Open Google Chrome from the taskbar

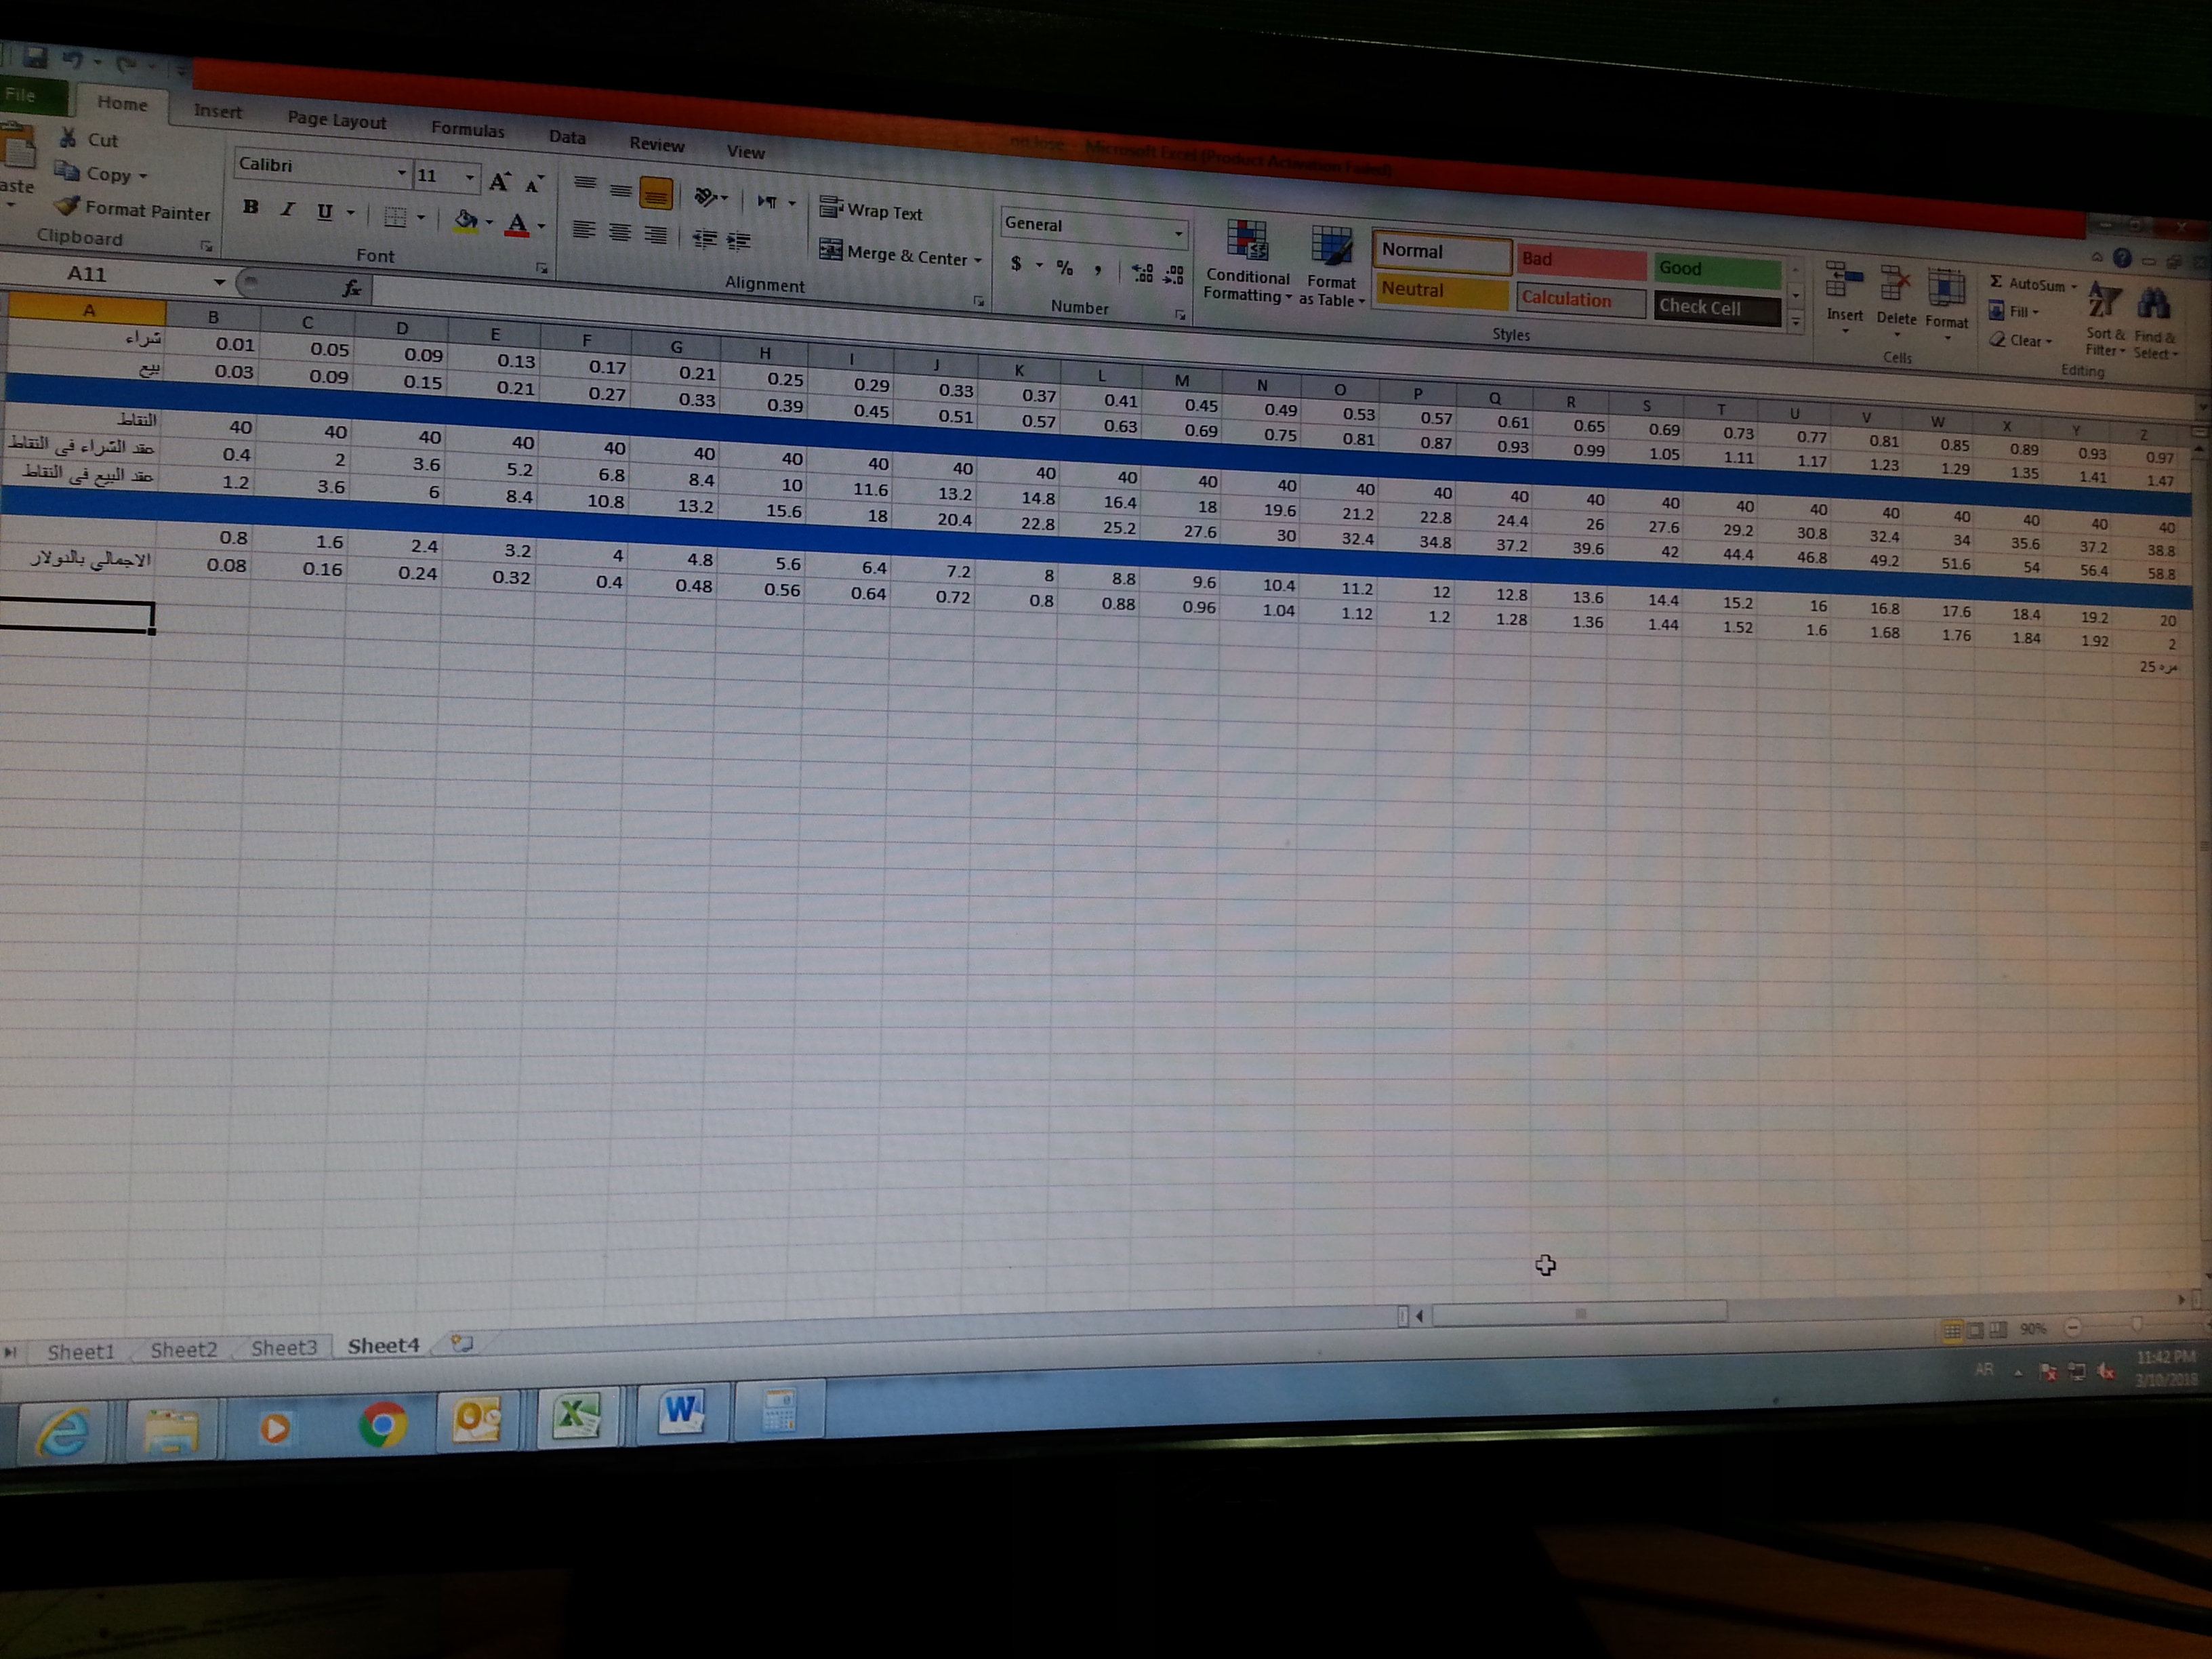pyautogui.click(x=382, y=1424)
